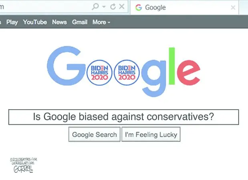Close the Google tab

(x=233, y=8)
